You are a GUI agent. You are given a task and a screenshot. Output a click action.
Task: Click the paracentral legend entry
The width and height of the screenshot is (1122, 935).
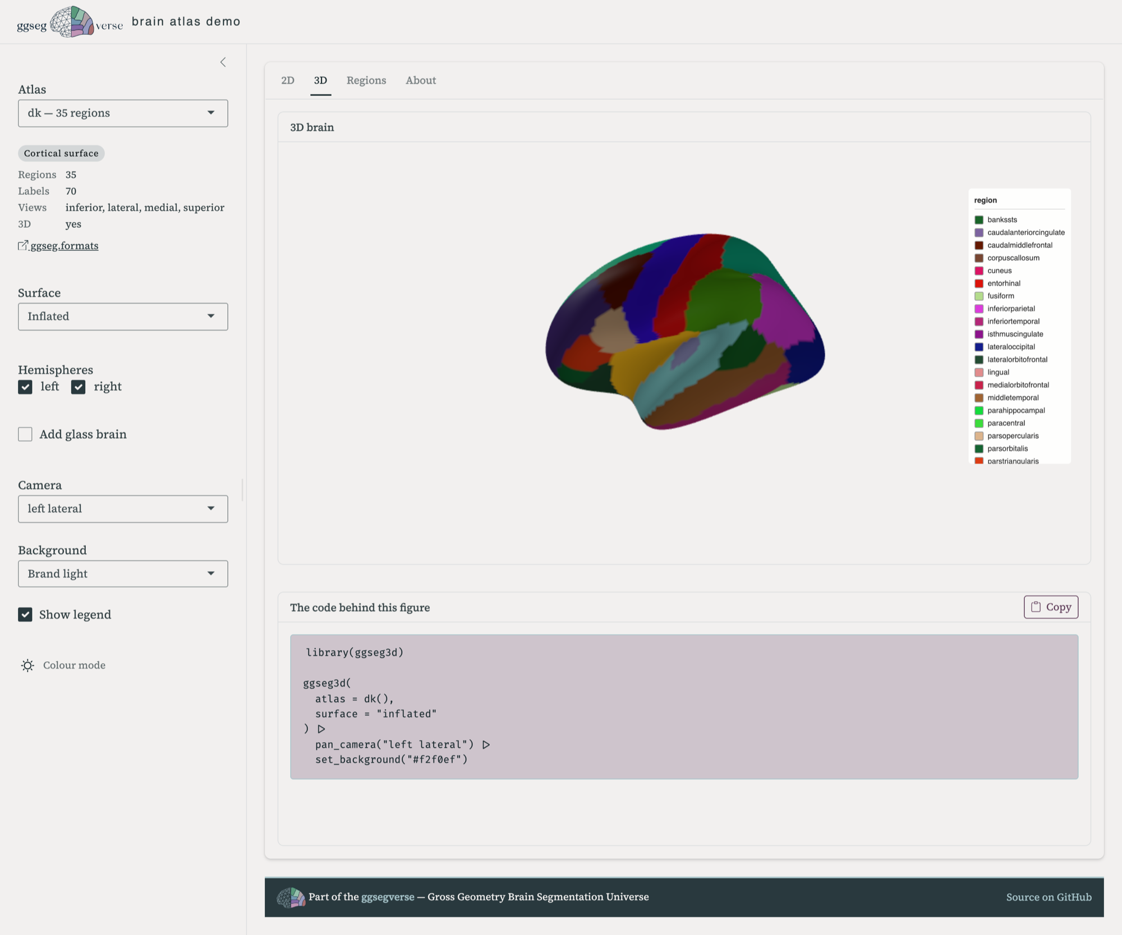(1000, 423)
